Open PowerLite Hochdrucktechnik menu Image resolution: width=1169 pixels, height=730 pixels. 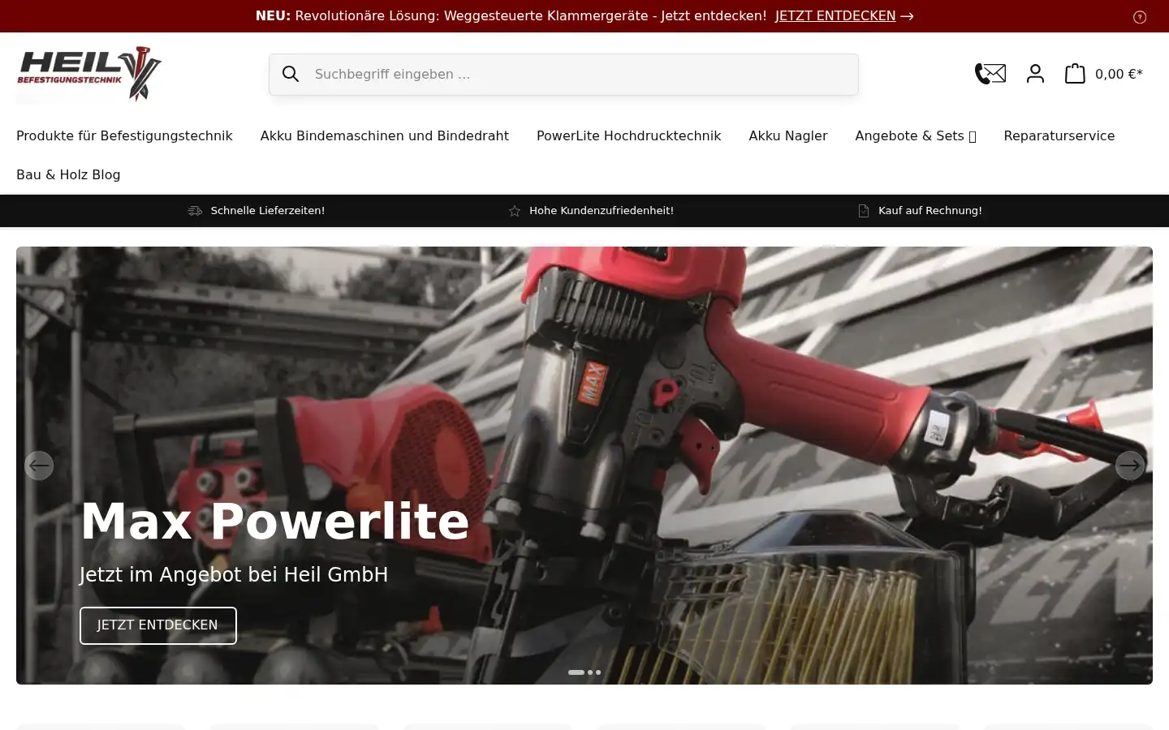click(628, 136)
